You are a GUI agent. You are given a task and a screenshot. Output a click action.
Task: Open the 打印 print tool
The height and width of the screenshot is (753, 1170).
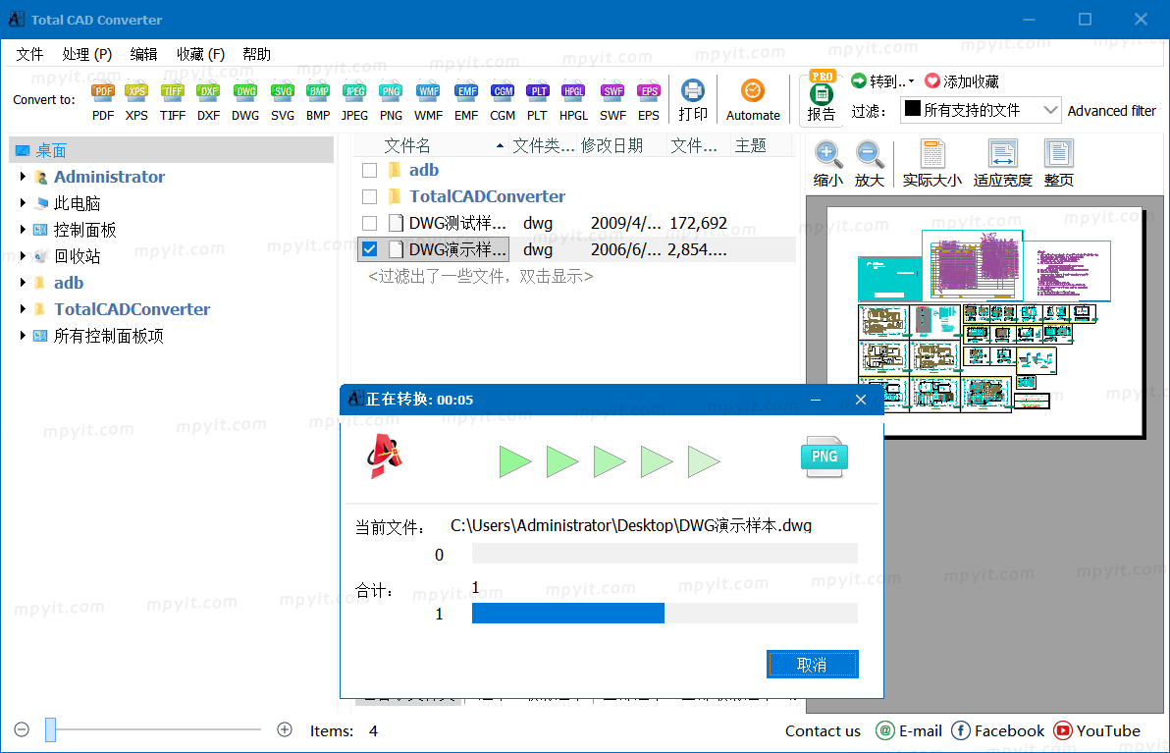pos(693,98)
